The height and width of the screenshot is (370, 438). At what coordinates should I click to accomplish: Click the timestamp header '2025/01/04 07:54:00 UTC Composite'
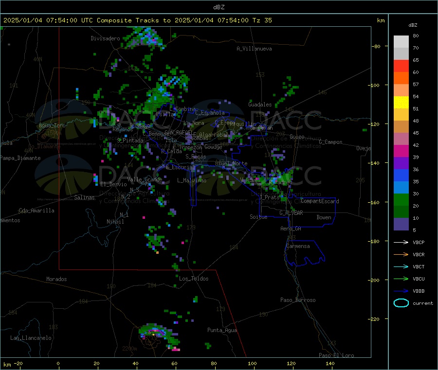(x=67, y=20)
